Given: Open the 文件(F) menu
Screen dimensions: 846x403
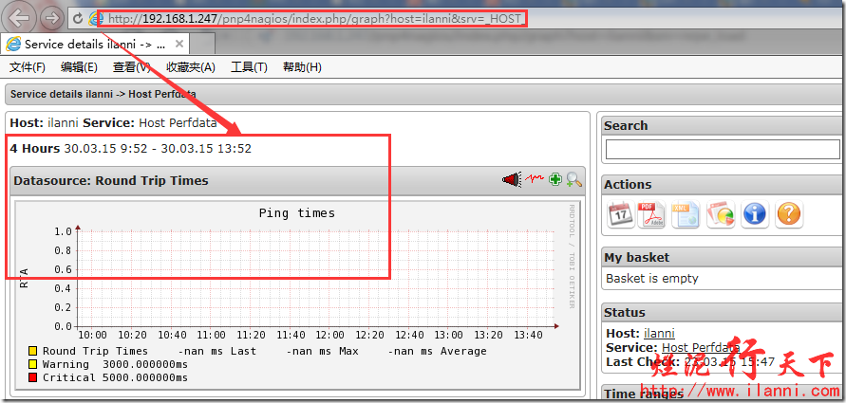Looking at the screenshot, I should coord(28,67).
